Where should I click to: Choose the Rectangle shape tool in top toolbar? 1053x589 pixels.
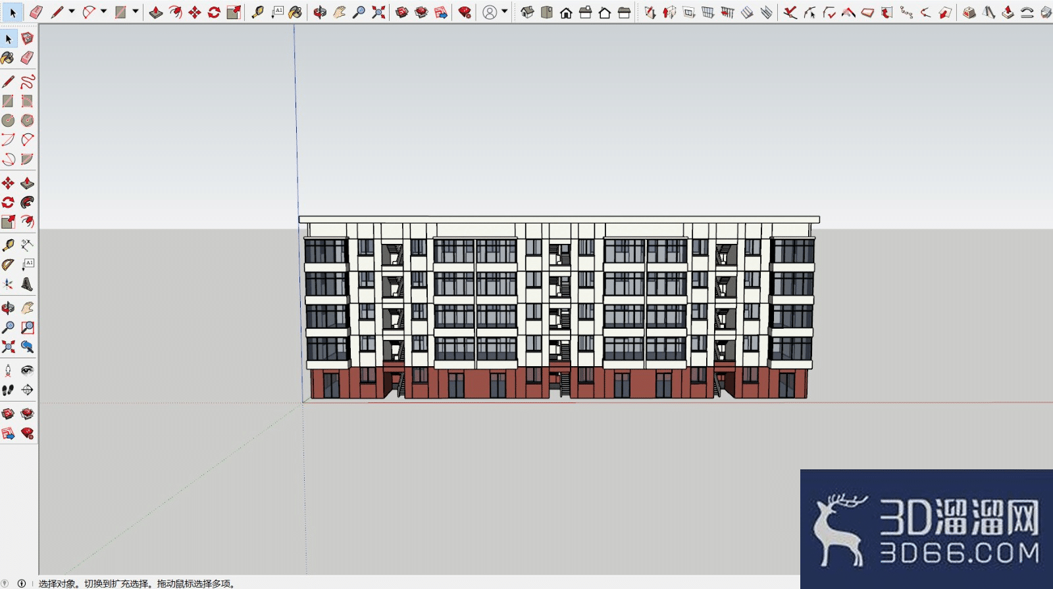click(120, 12)
